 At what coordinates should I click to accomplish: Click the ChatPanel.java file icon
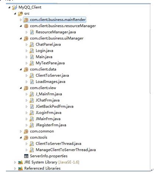click(x=32, y=45)
